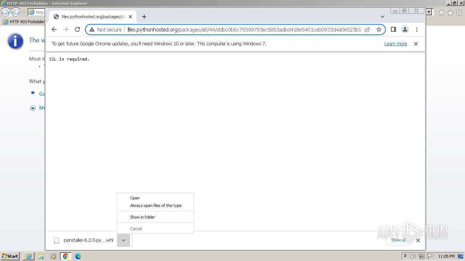Click Show all downloads
Image resolution: width=465 pixels, height=261 pixels.
coord(399,240)
